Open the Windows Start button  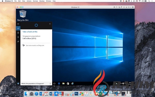point(18,84)
